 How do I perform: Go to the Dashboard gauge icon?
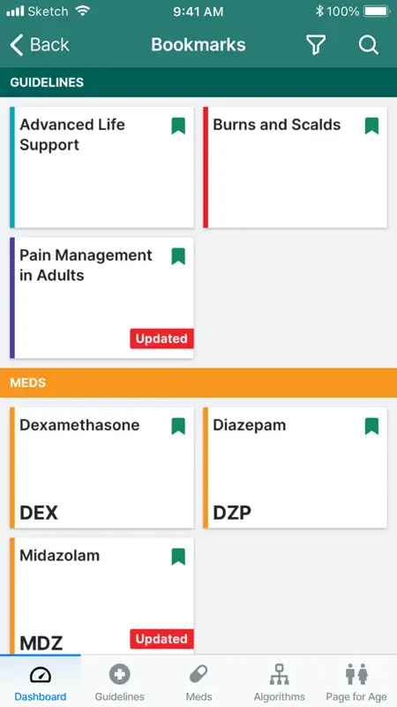pyautogui.click(x=41, y=674)
